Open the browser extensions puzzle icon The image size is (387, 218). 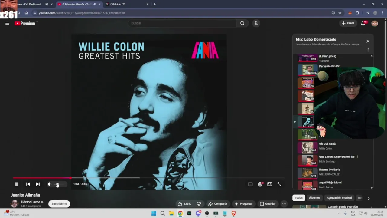[357, 13]
